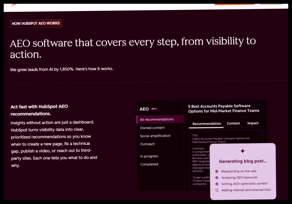Switch to the Content tab

[x=233, y=123]
